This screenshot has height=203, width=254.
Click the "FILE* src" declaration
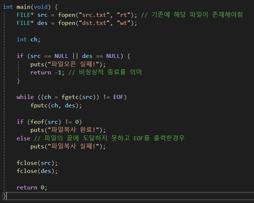(32, 15)
